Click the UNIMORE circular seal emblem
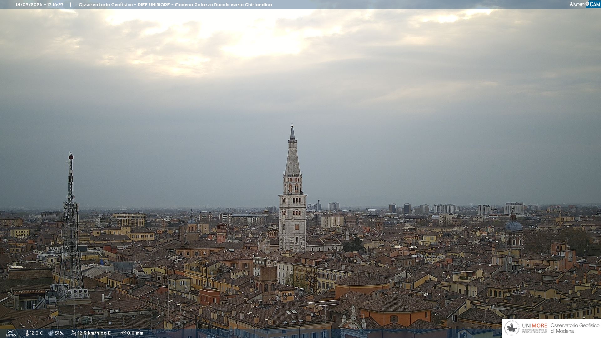Viewport: 601px width, 338px height. [512, 328]
